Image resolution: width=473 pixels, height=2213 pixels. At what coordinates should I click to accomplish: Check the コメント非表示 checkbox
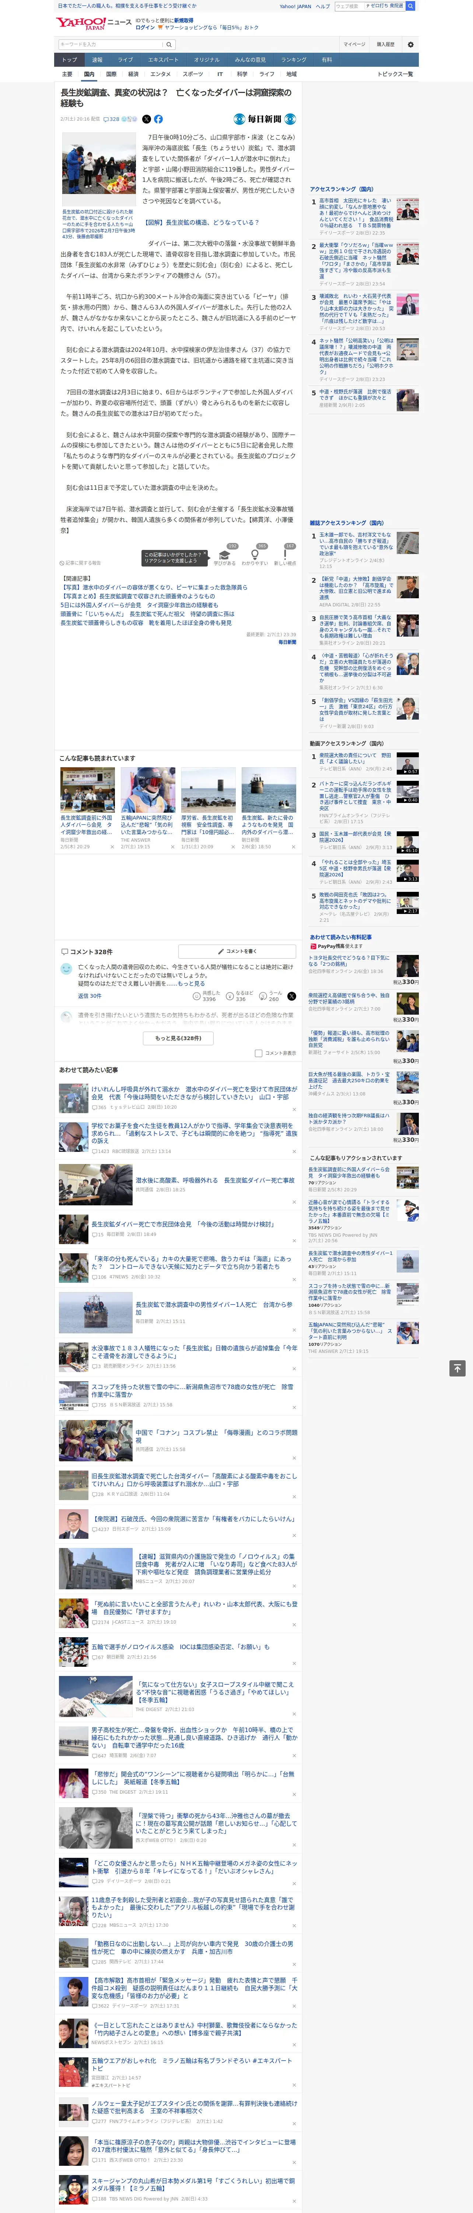[x=258, y=1053]
